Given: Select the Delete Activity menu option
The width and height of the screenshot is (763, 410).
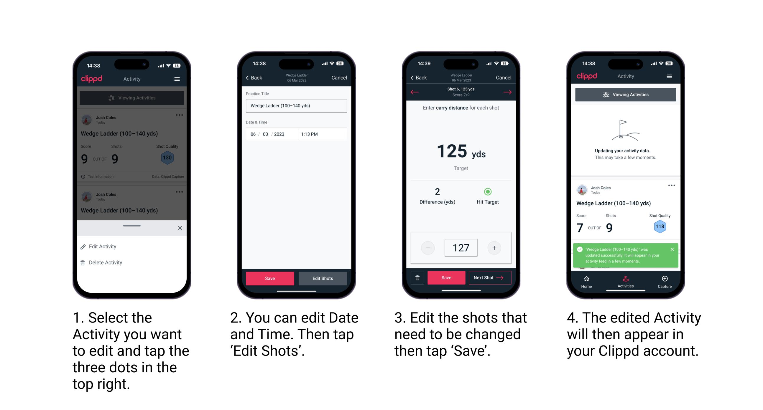Looking at the screenshot, I should [x=106, y=262].
